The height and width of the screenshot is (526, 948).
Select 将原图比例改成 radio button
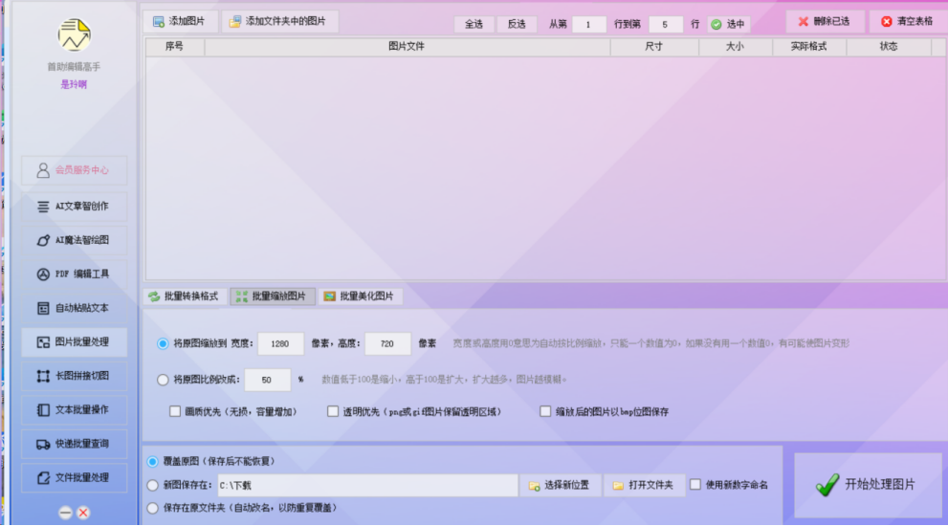[x=163, y=380]
